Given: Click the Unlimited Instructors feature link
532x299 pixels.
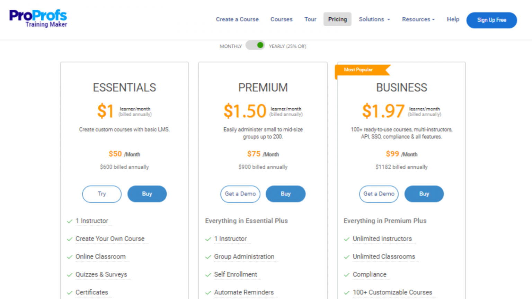Looking at the screenshot, I should tap(382, 239).
